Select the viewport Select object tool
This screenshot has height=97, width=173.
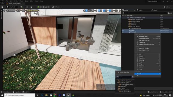tap(84, 11)
